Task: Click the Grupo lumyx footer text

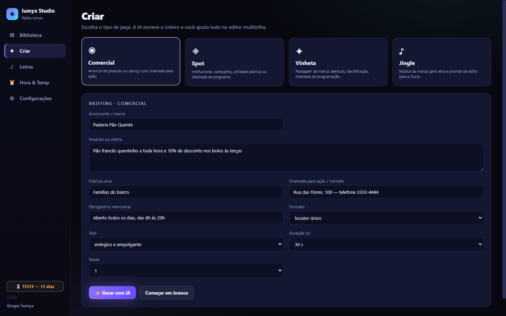Action: pyautogui.click(x=20, y=306)
